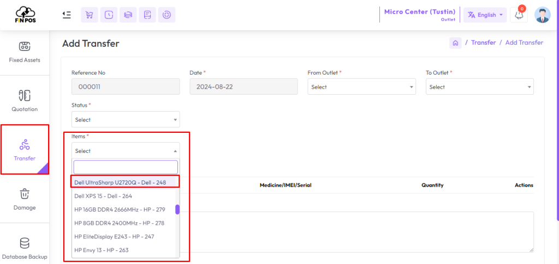The height and width of the screenshot is (264, 559).
Task: Choose HP EliteDisplay E243 - HP - 247
Action: tap(124, 237)
